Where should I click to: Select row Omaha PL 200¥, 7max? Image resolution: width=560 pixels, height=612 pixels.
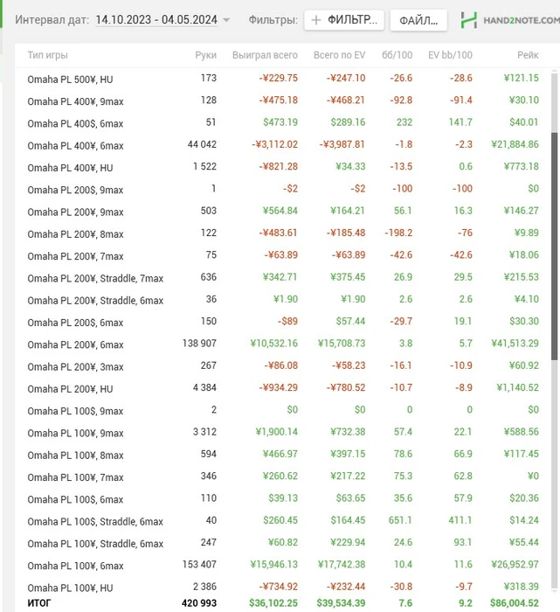coord(283,255)
